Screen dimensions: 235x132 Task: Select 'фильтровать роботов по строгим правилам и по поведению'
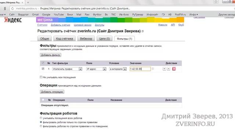pos(41,126)
